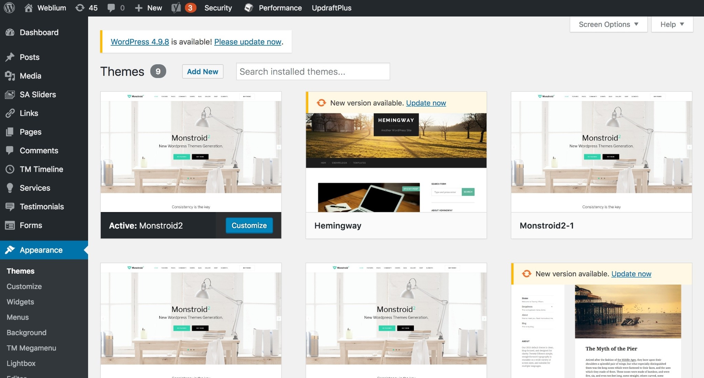Click the Customize button for Monstroid2

pyautogui.click(x=249, y=225)
